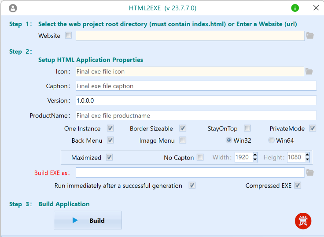Increase the Height spinner value

(307, 155)
